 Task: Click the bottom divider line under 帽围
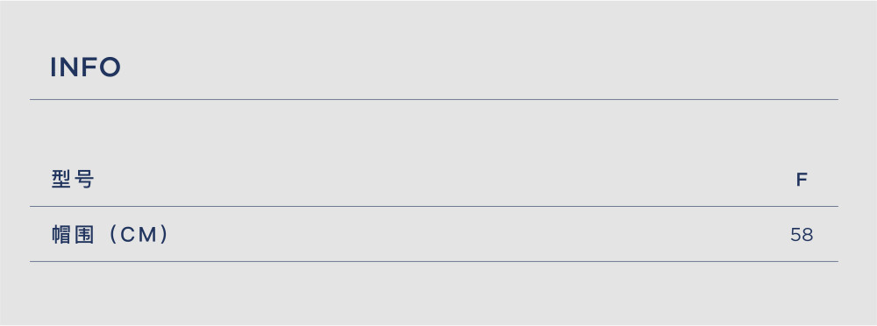[434, 261]
